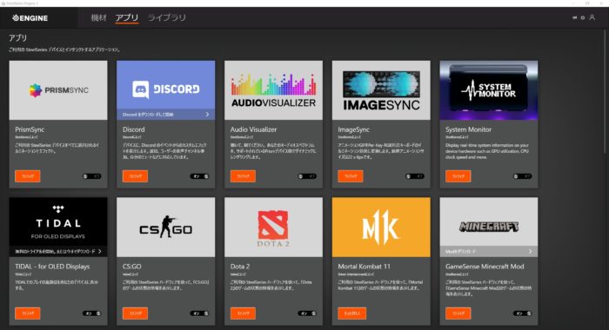
Task: Toggle the PrismSync app switch
Action: coord(92,176)
